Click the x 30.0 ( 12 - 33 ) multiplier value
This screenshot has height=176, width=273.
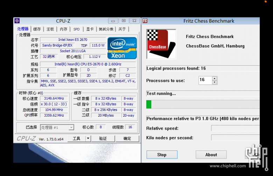pos(54,104)
